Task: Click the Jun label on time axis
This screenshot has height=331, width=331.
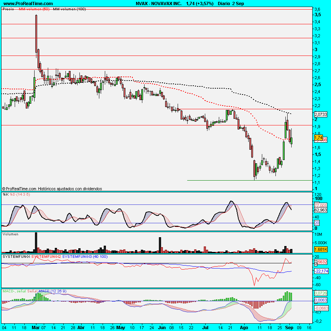Action: (162, 328)
